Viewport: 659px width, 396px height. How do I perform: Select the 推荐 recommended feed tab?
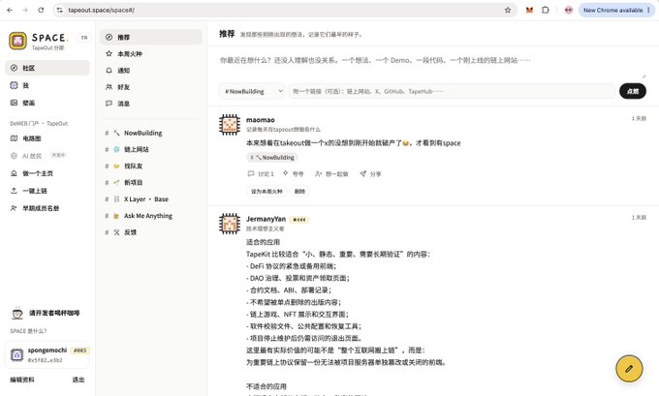150,38
